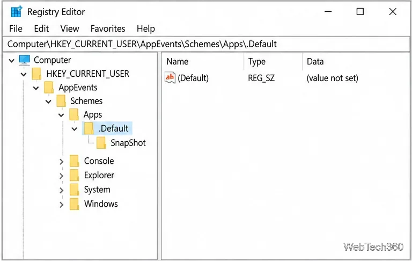Select the Explorer key label in tree
The width and height of the screenshot is (412, 261).
pyautogui.click(x=99, y=175)
